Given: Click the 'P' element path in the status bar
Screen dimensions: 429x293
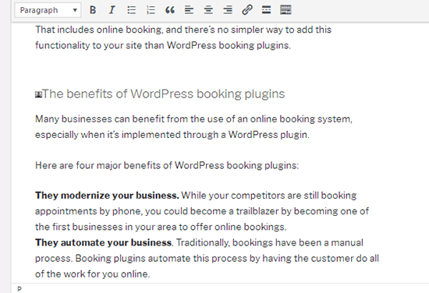Looking at the screenshot, I should pyautogui.click(x=19, y=289).
